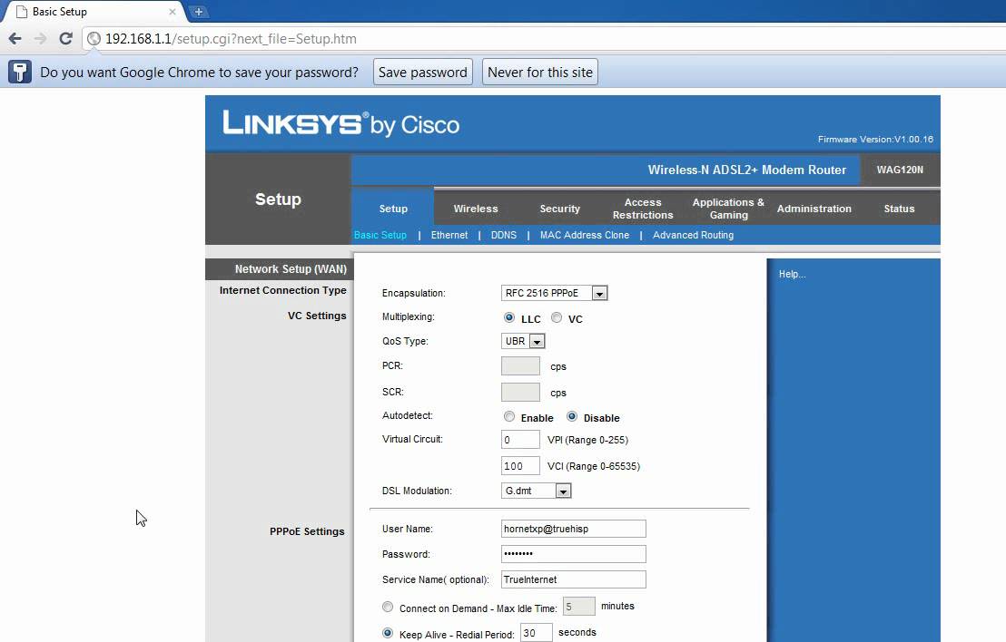
Task: Save password in Chrome prompt
Action: pos(423,72)
